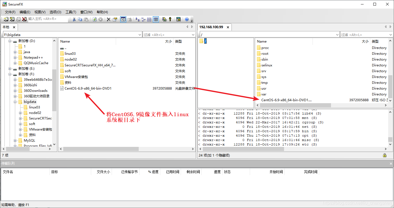Select the 360bizhi folder in tree
Screen dimensions: 394x208
30,85
